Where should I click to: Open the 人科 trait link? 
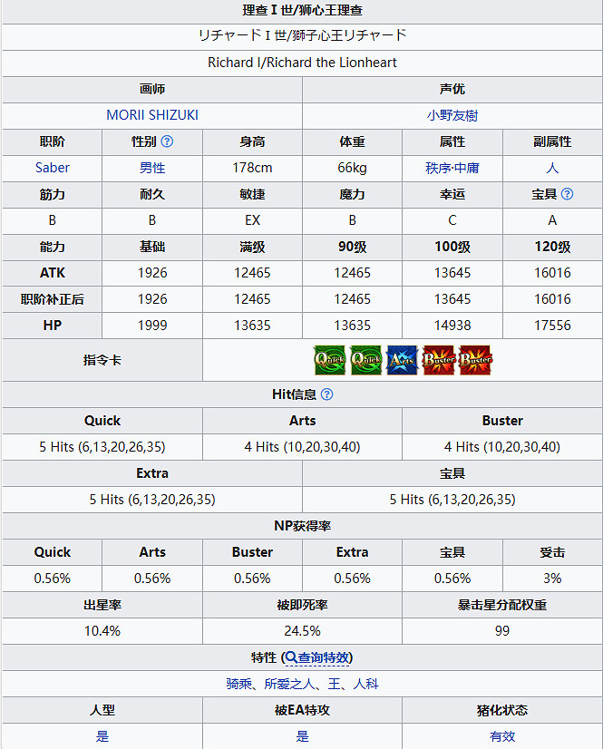tap(366, 684)
